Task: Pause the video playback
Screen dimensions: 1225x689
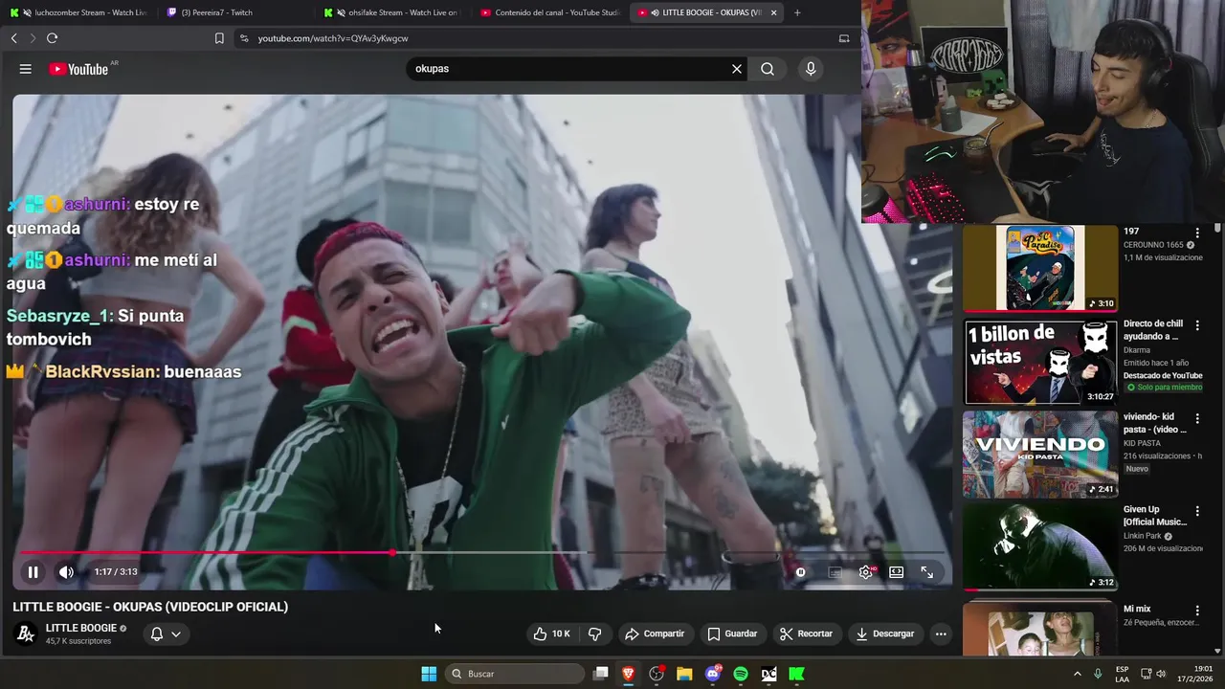Action: (x=33, y=572)
